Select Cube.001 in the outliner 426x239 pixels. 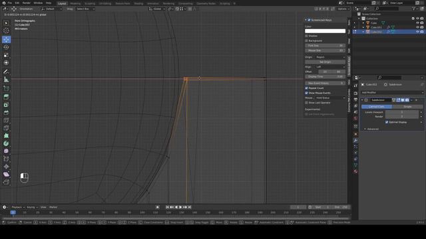(x=376, y=27)
